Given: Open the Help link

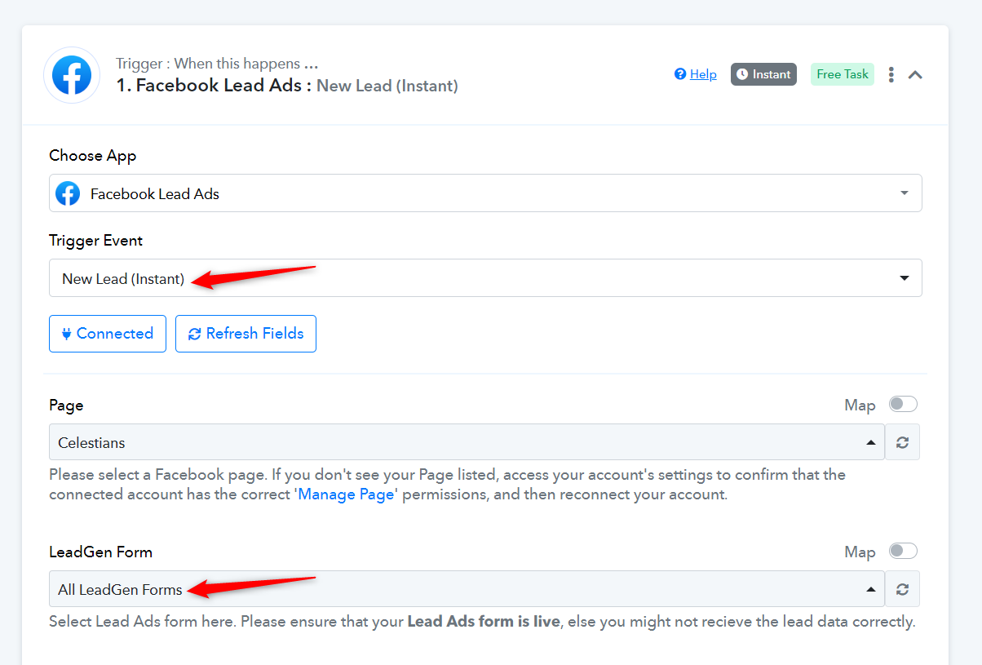Looking at the screenshot, I should pos(703,74).
